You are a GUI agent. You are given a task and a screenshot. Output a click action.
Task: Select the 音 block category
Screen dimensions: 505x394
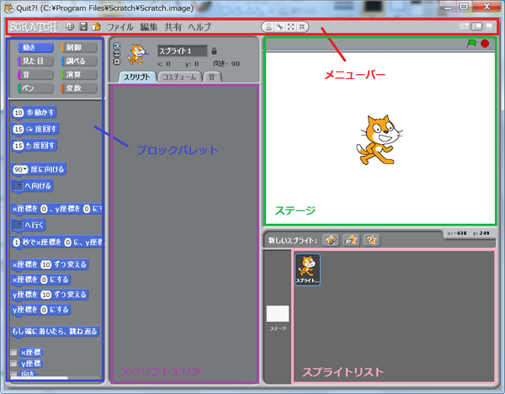[35, 74]
